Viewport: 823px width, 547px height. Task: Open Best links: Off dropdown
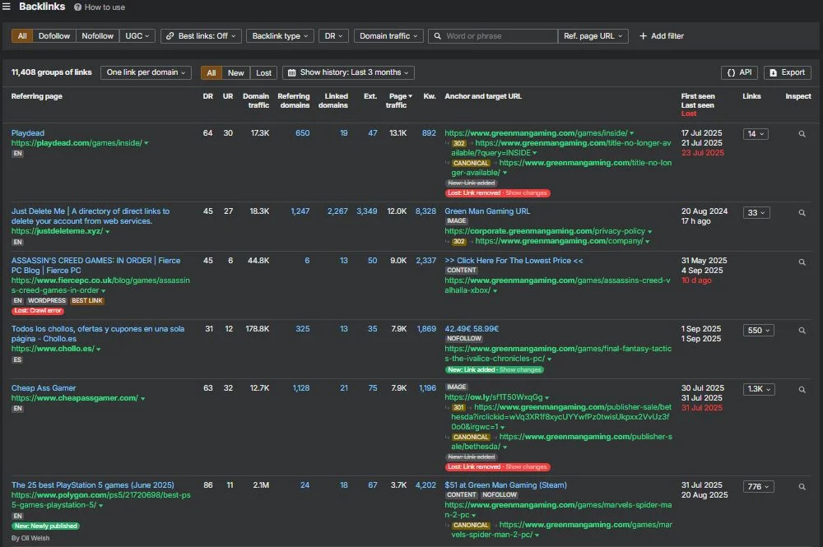tap(201, 35)
